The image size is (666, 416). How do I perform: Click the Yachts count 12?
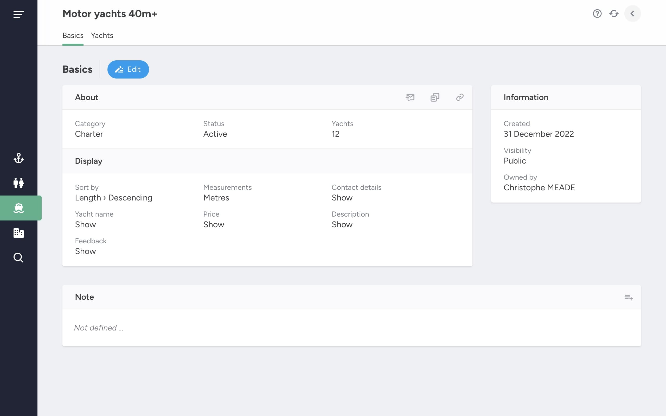[x=336, y=134]
